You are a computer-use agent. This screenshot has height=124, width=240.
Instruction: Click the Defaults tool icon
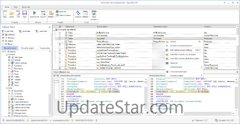point(85,13)
